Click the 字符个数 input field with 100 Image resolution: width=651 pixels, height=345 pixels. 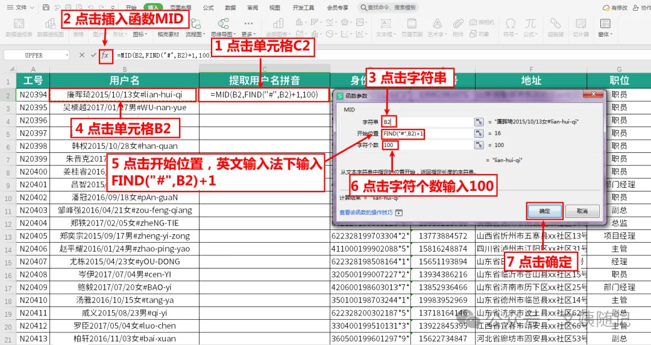427,145
